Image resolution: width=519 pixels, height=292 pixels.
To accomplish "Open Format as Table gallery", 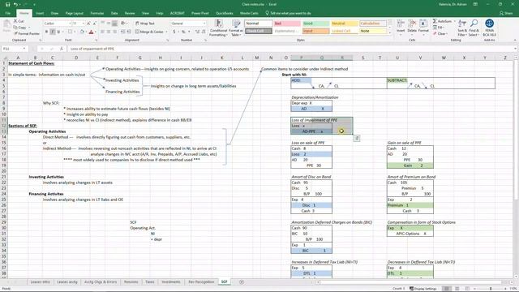I will coord(236,28).
